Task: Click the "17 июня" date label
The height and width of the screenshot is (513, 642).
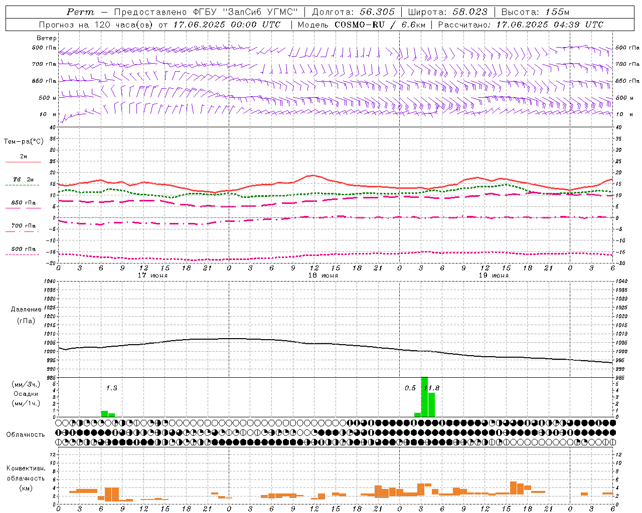Action: pyautogui.click(x=152, y=276)
